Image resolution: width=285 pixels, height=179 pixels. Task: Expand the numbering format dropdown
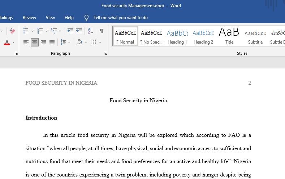(x=47, y=31)
